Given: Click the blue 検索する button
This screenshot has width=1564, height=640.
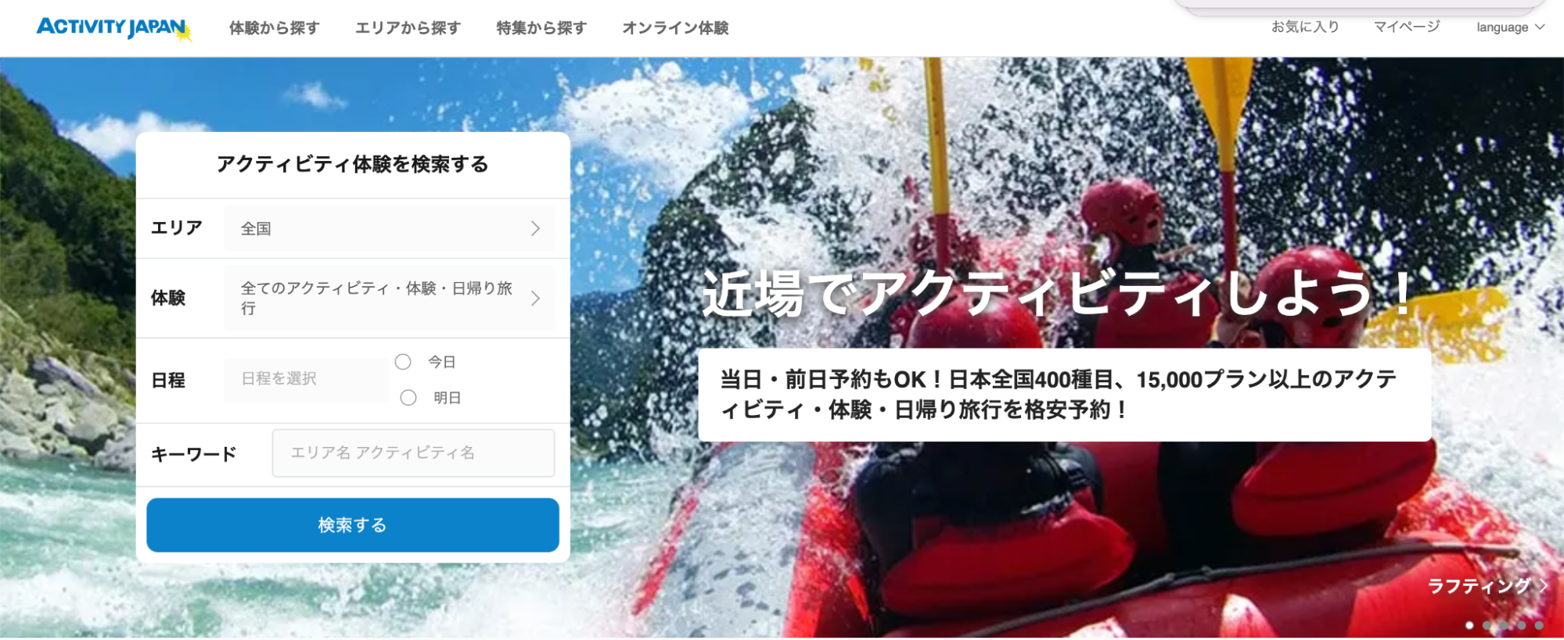Looking at the screenshot, I should (353, 525).
